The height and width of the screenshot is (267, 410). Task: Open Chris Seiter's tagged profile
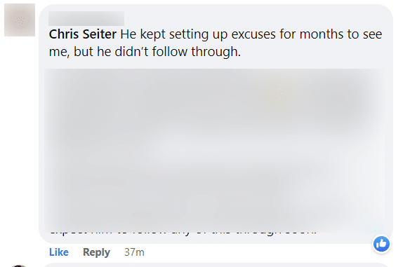click(83, 34)
